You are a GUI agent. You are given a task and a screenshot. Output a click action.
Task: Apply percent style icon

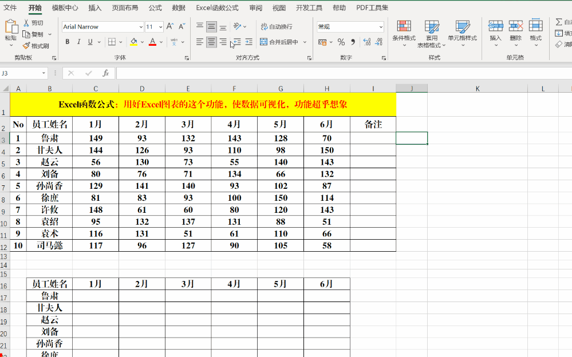(341, 42)
